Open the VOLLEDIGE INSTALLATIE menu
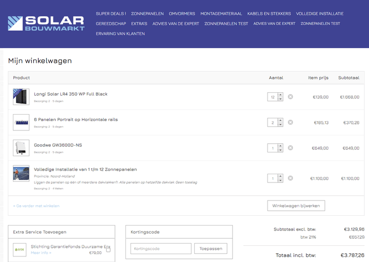Viewport: 369px width, 262px height. tap(320, 14)
